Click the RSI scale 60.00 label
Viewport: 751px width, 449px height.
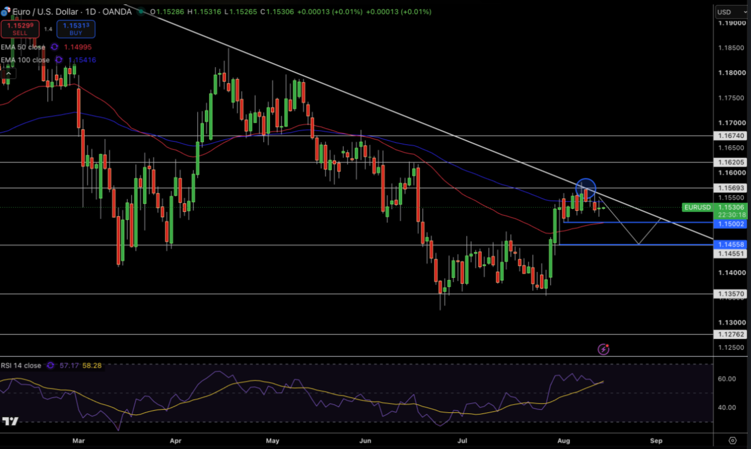(727, 379)
